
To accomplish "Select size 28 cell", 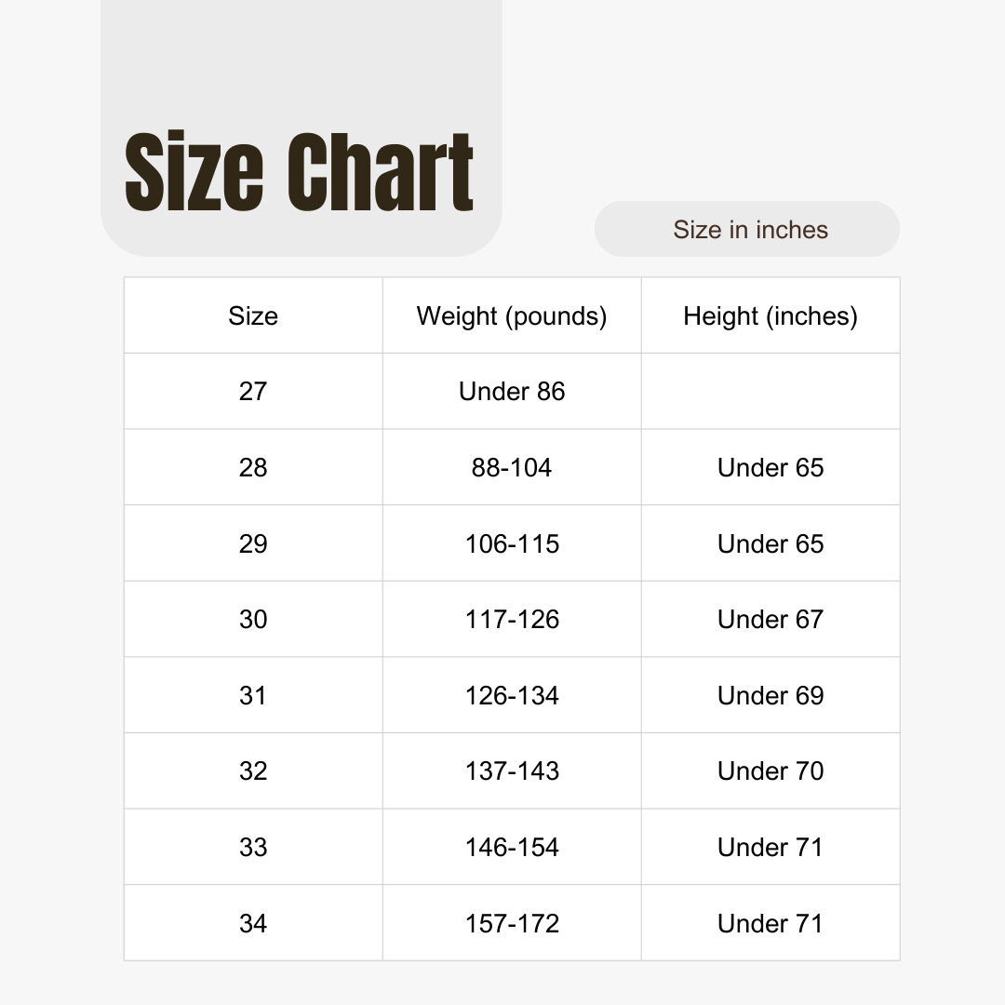I will [253, 467].
